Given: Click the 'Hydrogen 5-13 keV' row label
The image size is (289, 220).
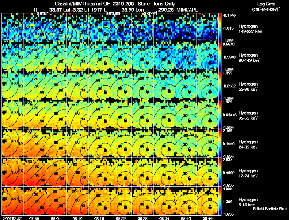Looking at the screenshot, I should (248, 202).
